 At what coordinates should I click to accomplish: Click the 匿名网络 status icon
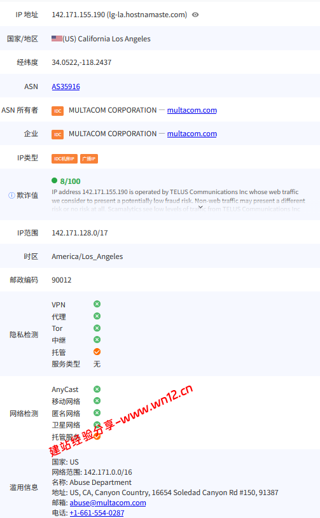(x=97, y=413)
